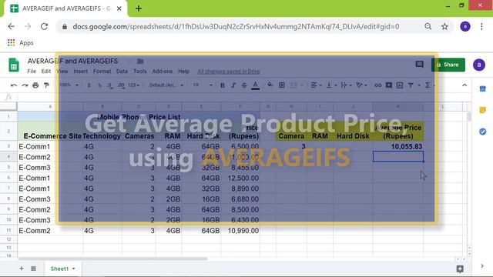The width and height of the screenshot is (493, 277).
Task: Click the Undo arrow in the toolbar
Action: click(x=14, y=85)
